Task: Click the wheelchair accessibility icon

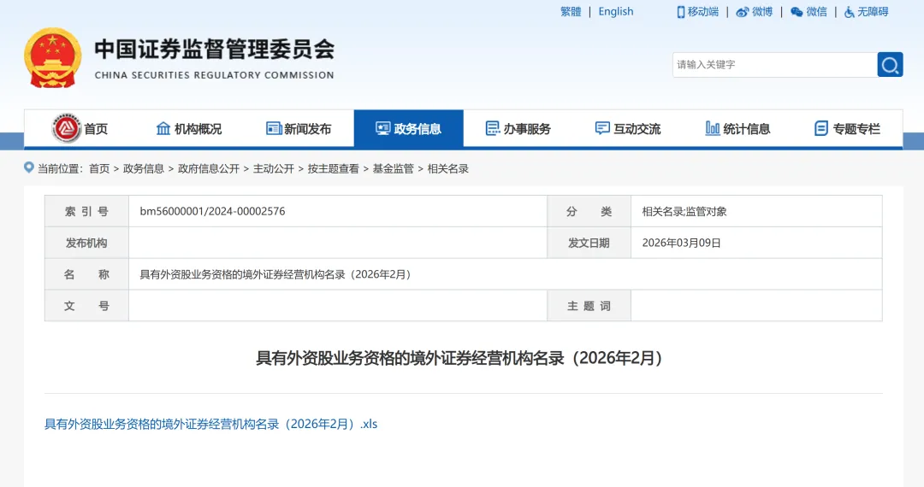Action: tap(850, 12)
